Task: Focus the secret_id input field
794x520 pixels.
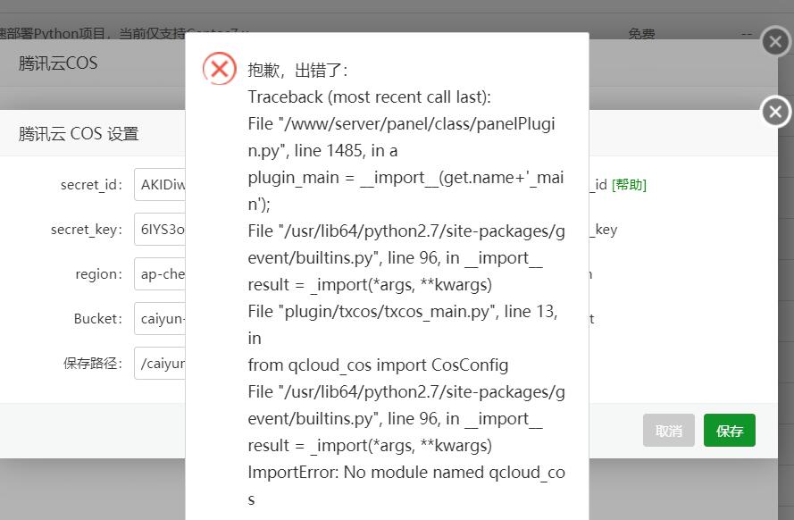Action: coord(160,185)
